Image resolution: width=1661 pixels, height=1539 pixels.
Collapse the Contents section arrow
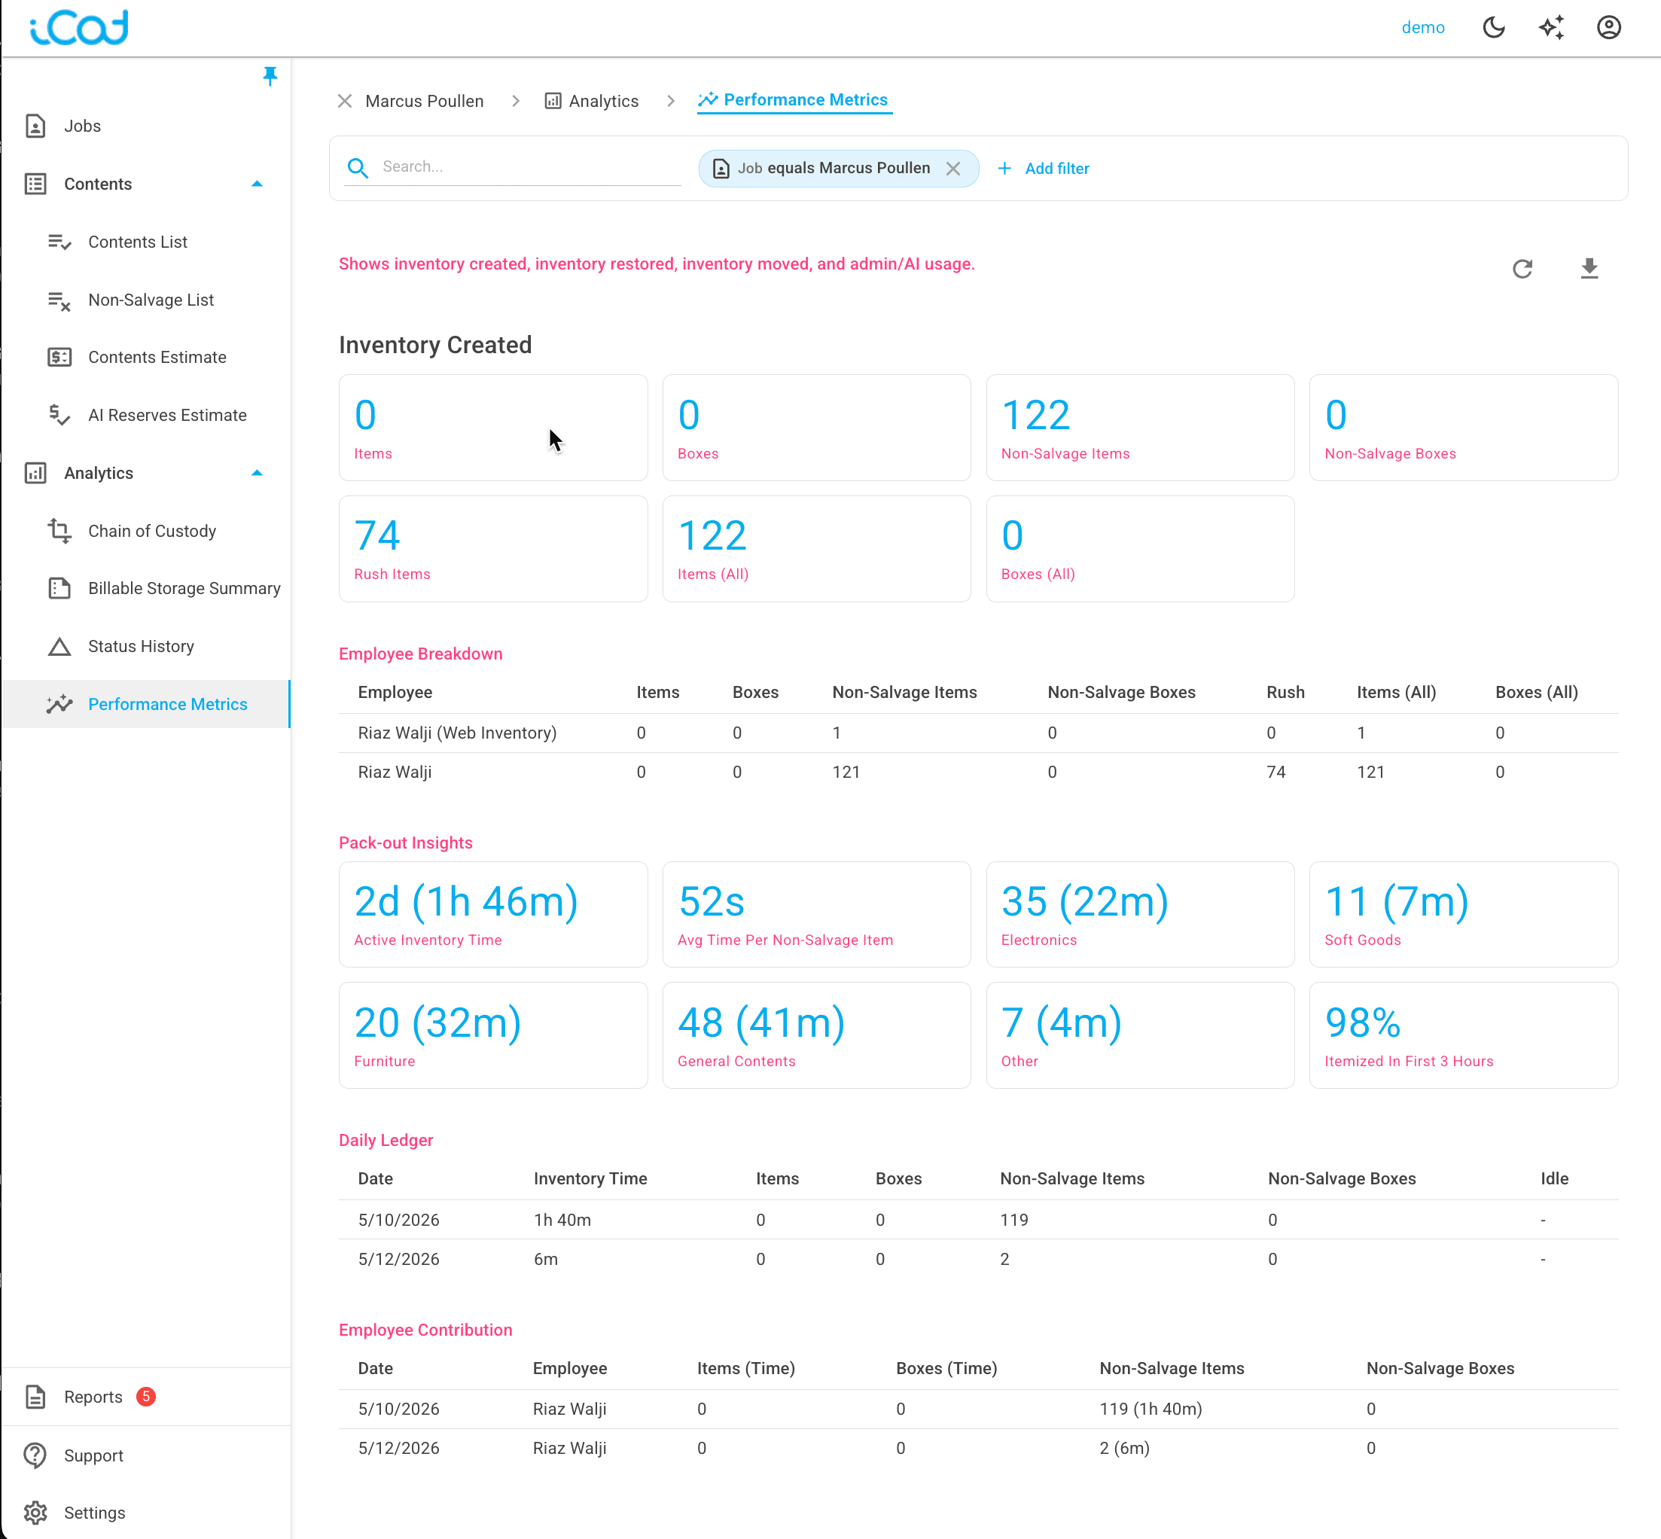258,184
